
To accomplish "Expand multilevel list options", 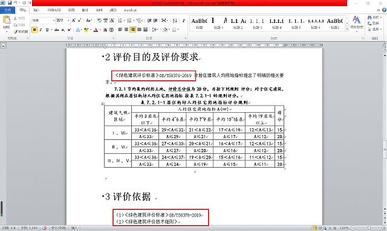I will [x=143, y=21].
